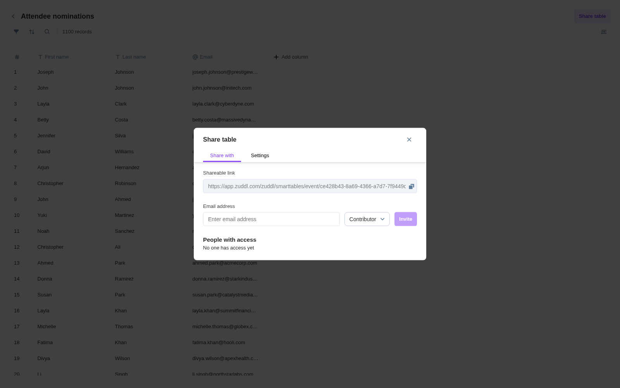Click the row number hash column icon
620x388 pixels.
tap(17, 57)
